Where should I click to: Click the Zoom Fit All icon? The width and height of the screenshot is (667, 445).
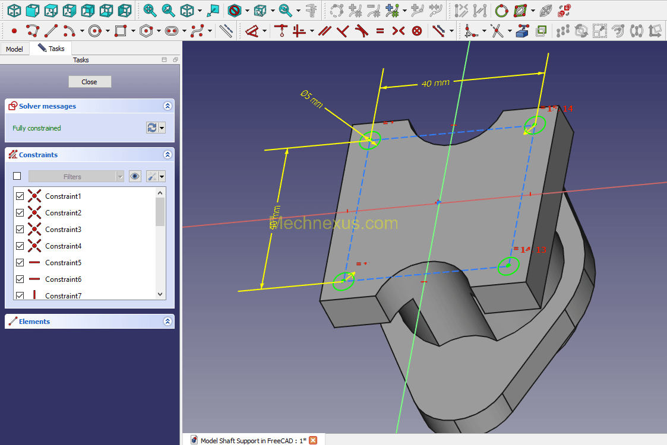pyautogui.click(x=150, y=10)
